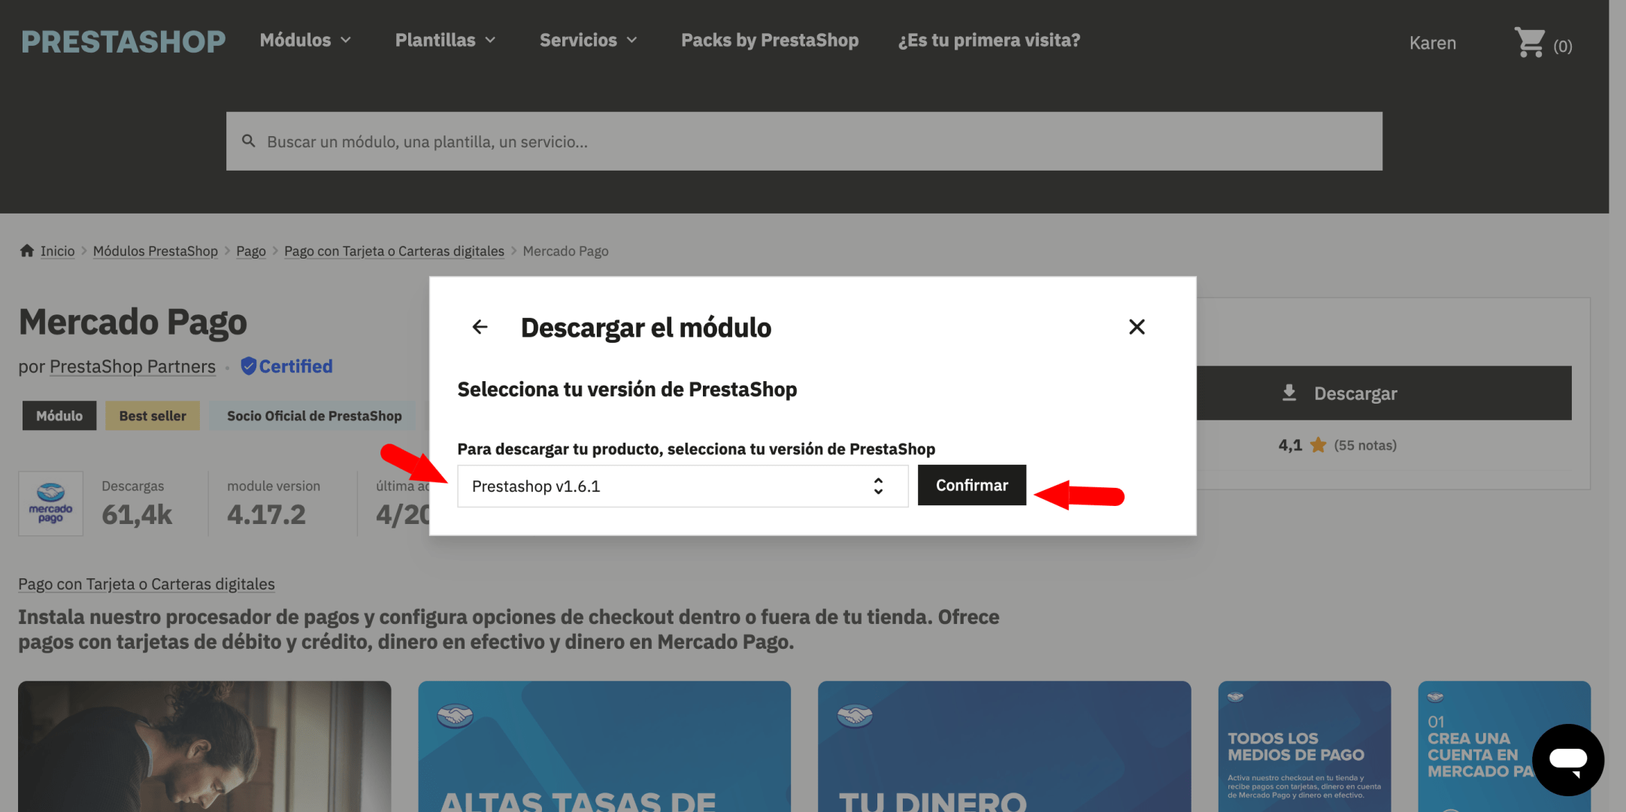1626x812 pixels.
Task: Expand the Servicios menu
Action: (589, 40)
